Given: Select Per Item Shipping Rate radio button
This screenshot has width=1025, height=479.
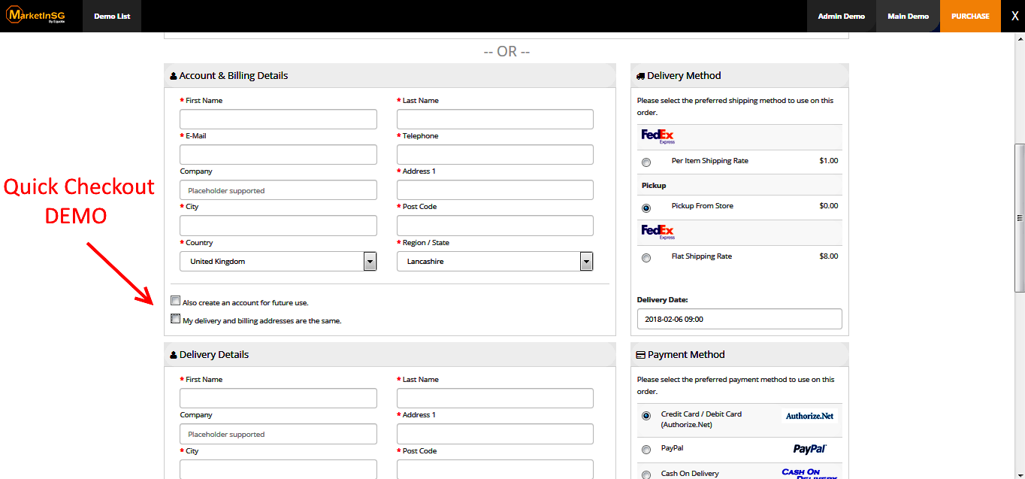Looking at the screenshot, I should point(646,162).
